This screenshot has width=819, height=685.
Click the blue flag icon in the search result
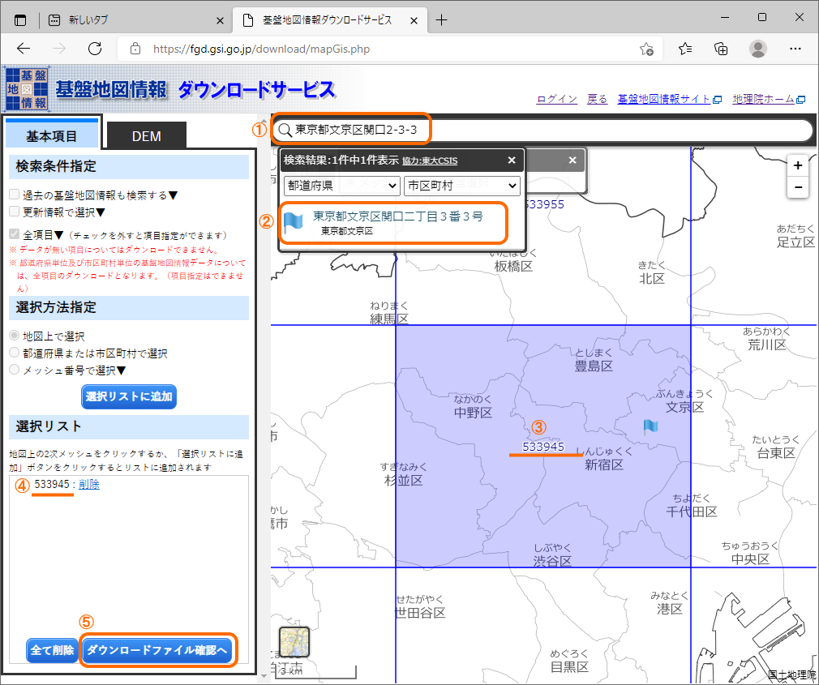[x=293, y=223]
